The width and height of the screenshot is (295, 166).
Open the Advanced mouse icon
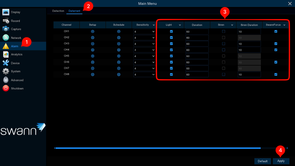pyautogui.click(x=6, y=80)
